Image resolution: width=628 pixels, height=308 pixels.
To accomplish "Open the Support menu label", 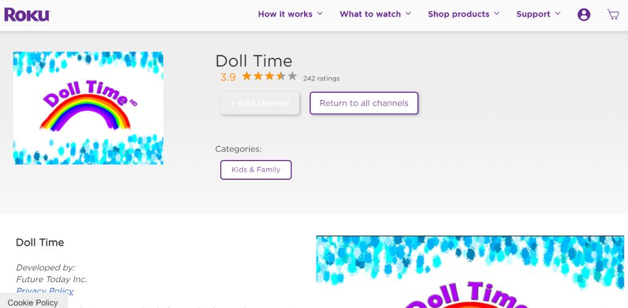I will pos(533,14).
